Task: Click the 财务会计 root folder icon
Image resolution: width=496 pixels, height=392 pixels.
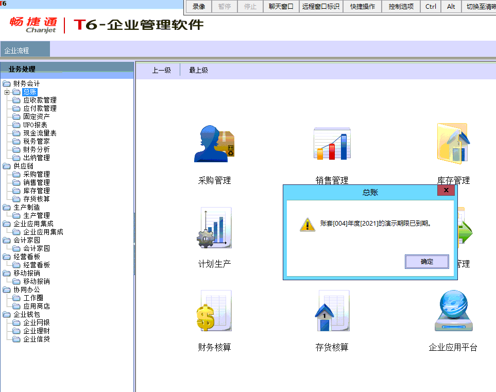Action: [7, 84]
